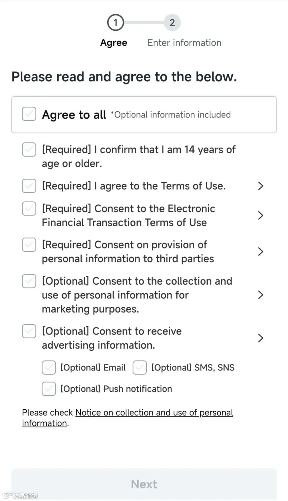Tap the Next button
This screenshot has width=288, height=501.
144,484
